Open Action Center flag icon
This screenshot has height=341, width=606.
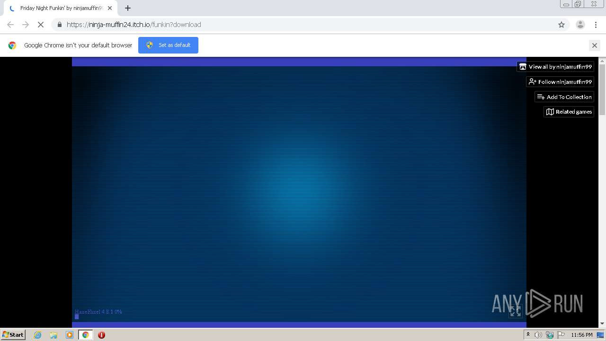561,335
